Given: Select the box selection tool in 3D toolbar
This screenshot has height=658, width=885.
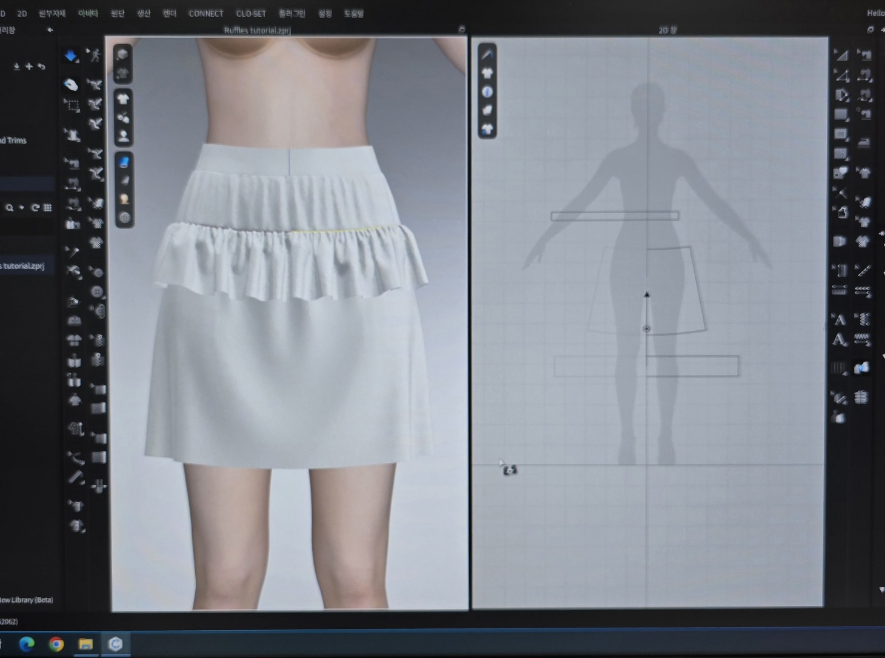Looking at the screenshot, I should pos(72,106).
